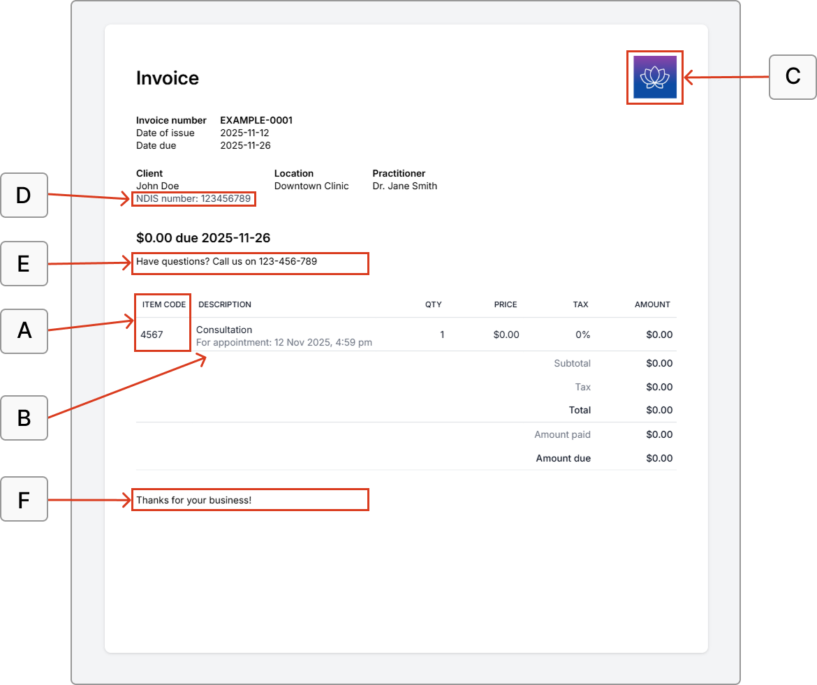Image resolution: width=817 pixels, height=685 pixels.
Task: Click the 'Have questions? Call us' message
Action: click(226, 263)
